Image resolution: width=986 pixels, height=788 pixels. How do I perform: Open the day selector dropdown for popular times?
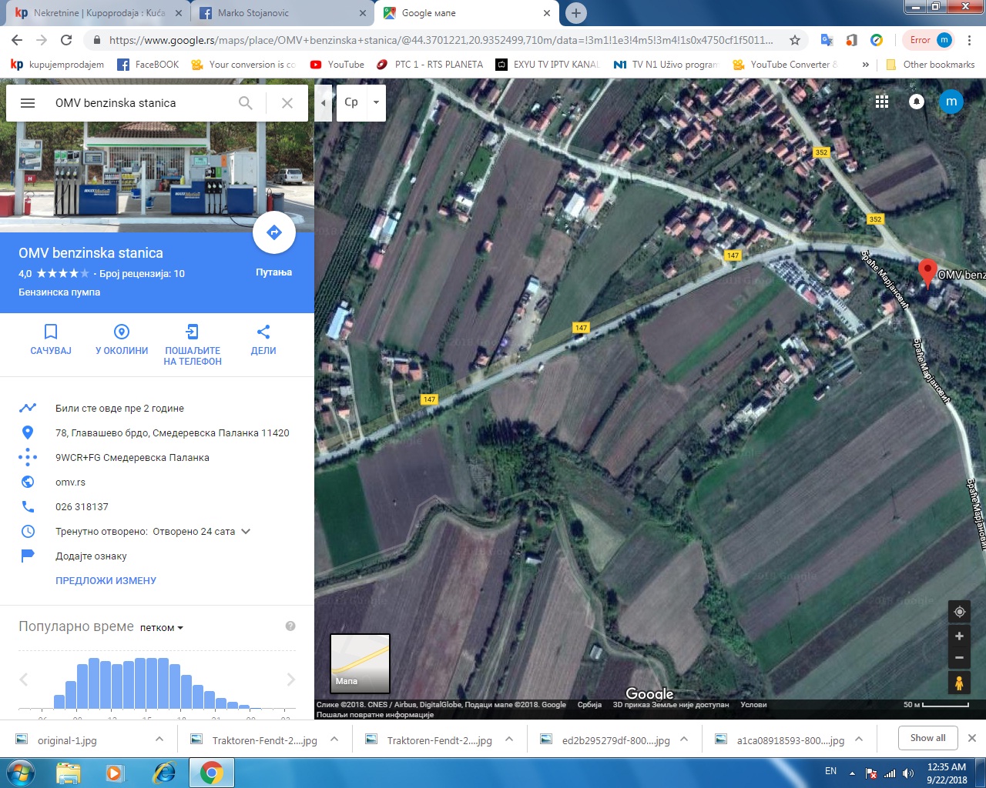[162, 628]
